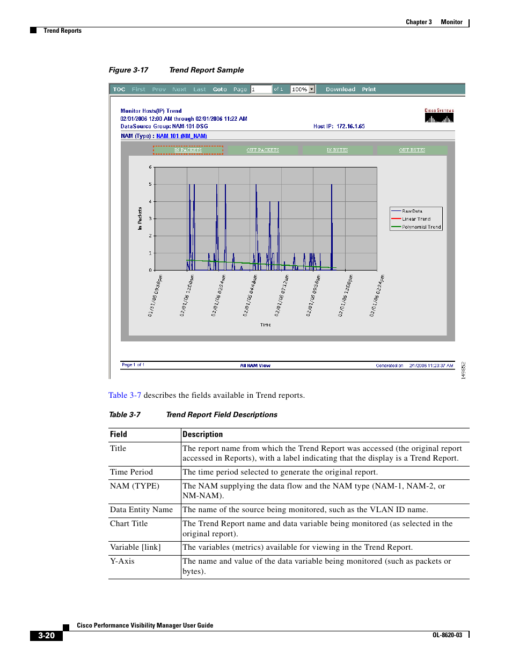The width and height of the screenshot is (512, 663).
Task: Click the Time x-axis label
Action: (x=266, y=325)
